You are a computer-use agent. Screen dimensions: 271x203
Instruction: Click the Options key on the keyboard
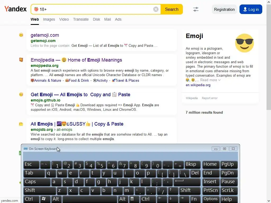pyautogui.click(x=211, y=199)
